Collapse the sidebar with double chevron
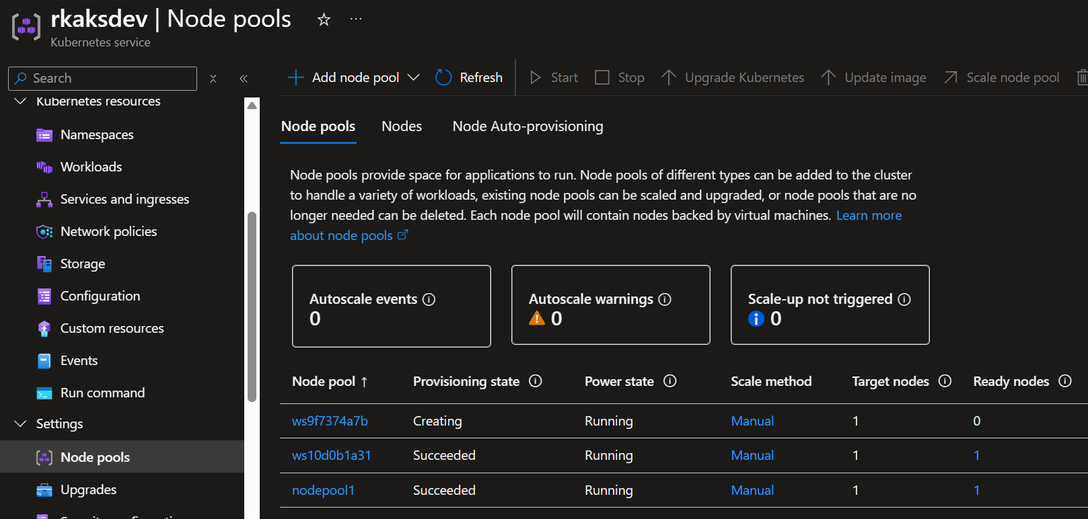This screenshot has height=519, width=1088. (244, 79)
